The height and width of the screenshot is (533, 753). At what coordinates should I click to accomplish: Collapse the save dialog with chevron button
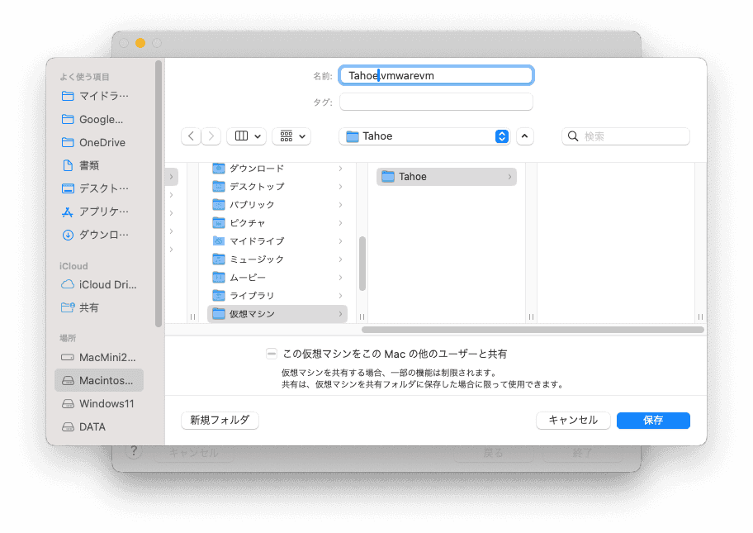tap(525, 136)
